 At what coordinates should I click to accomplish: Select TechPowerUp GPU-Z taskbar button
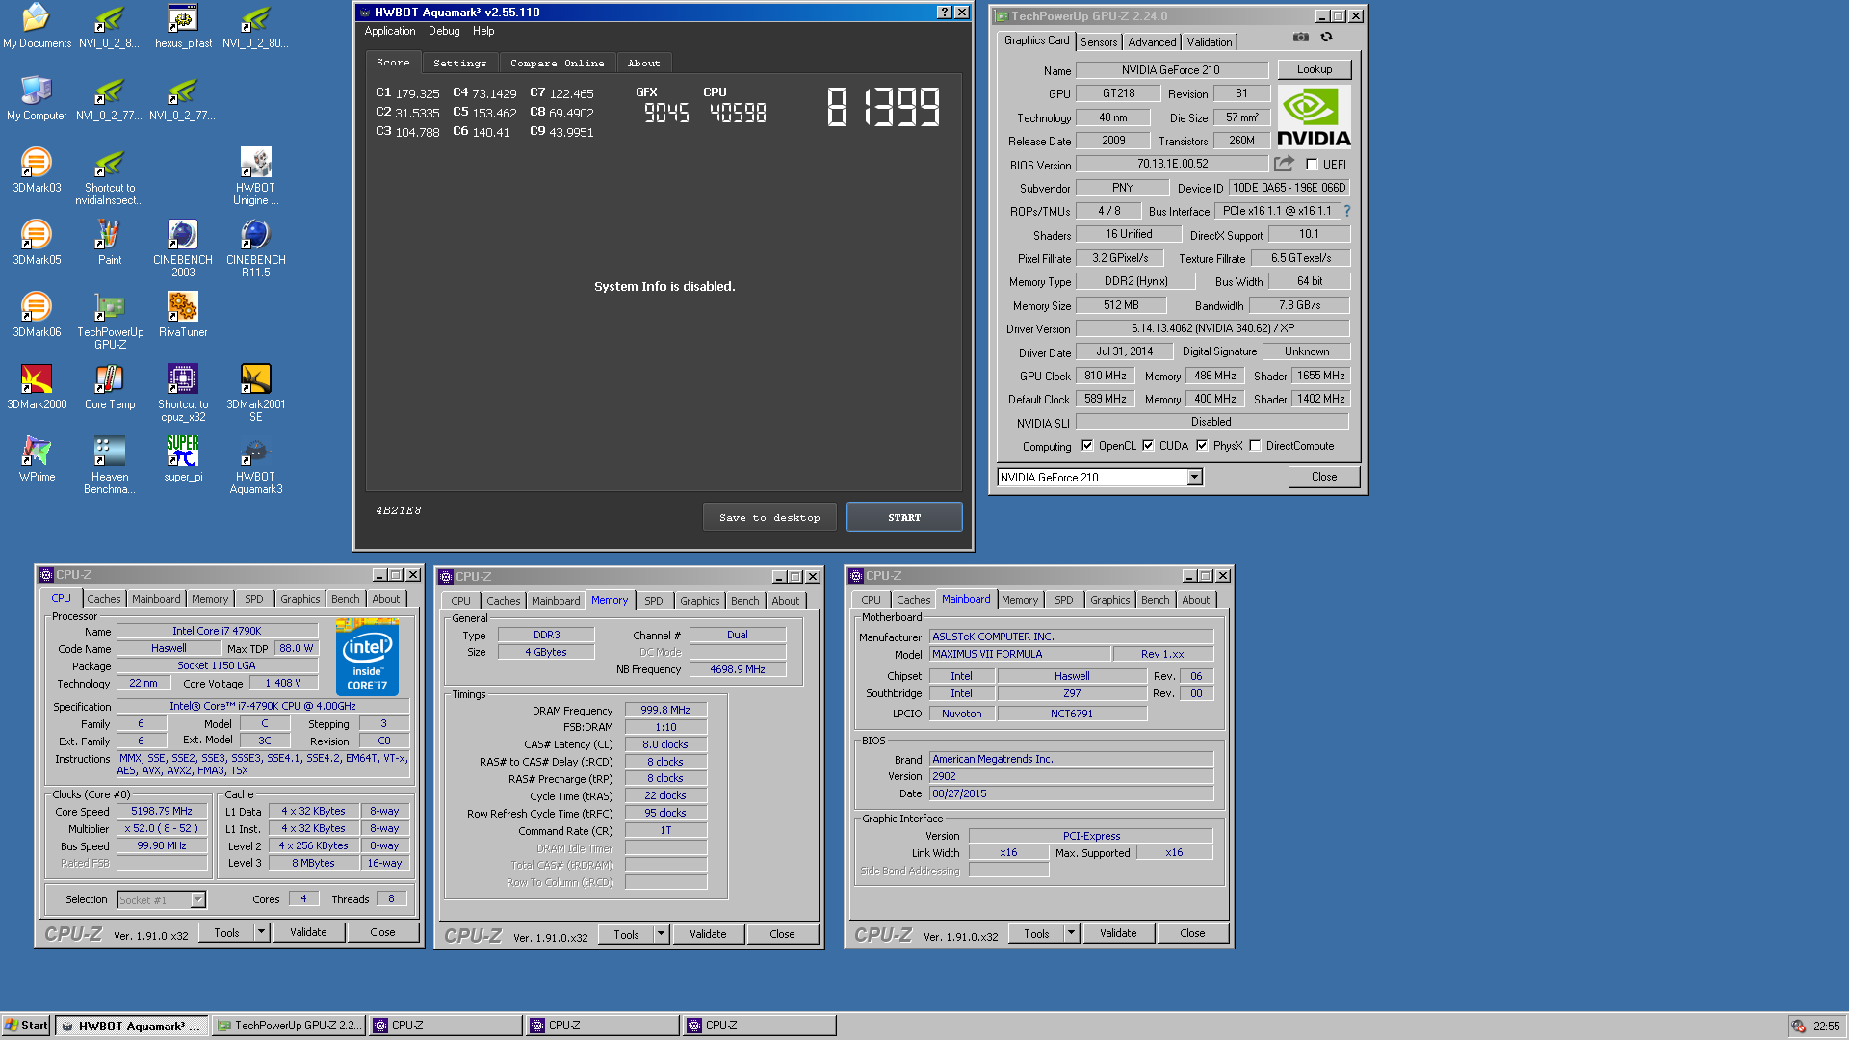[x=288, y=1026]
